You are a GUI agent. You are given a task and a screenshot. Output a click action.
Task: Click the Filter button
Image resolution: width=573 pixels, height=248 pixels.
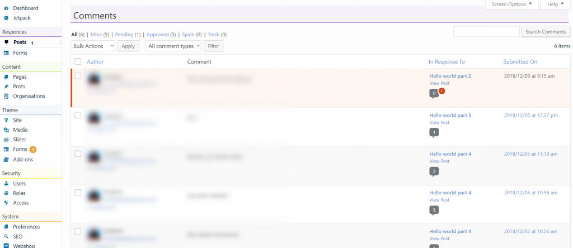pyautogui.click(x=213, y=46)
